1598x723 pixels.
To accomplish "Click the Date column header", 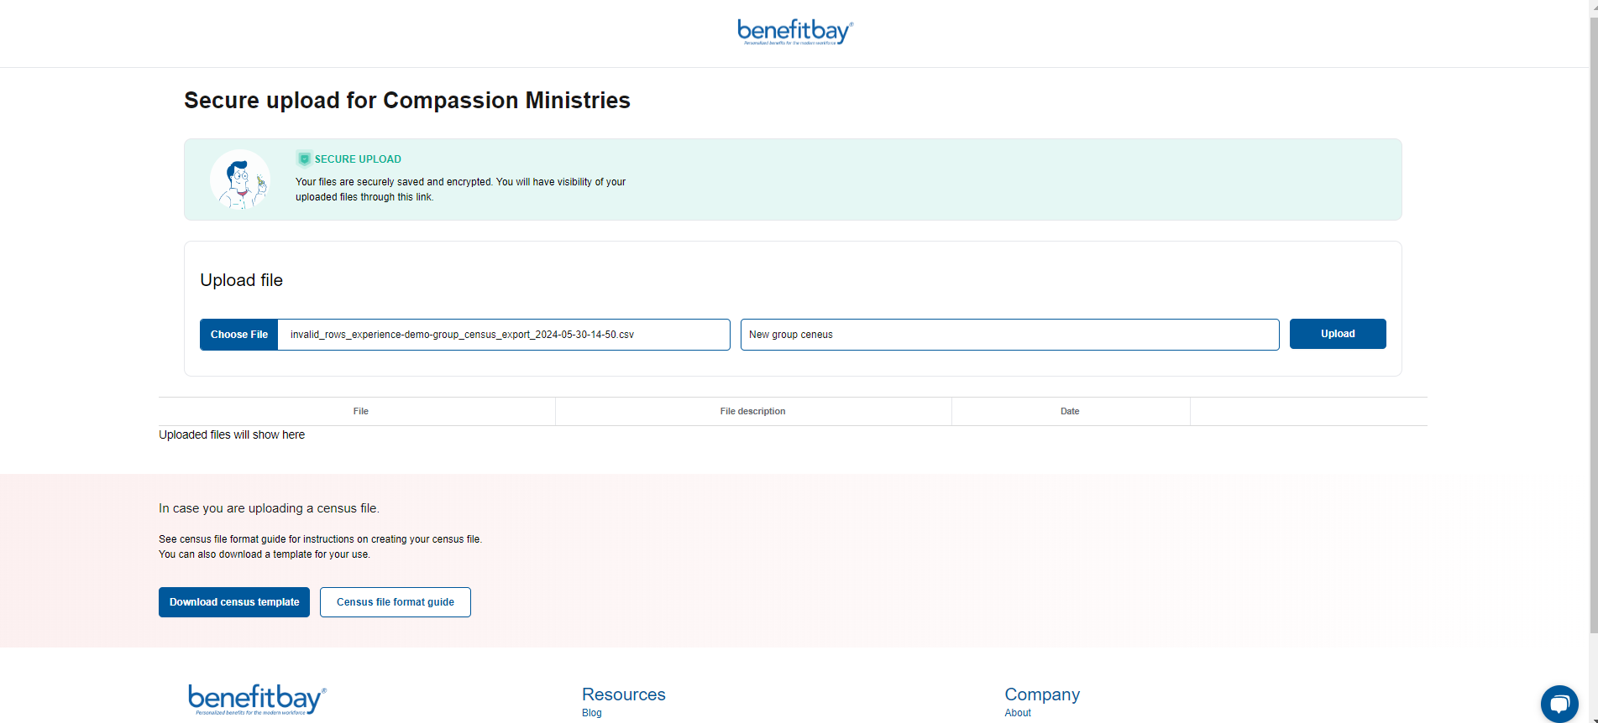I will (x=1070, y=411).
